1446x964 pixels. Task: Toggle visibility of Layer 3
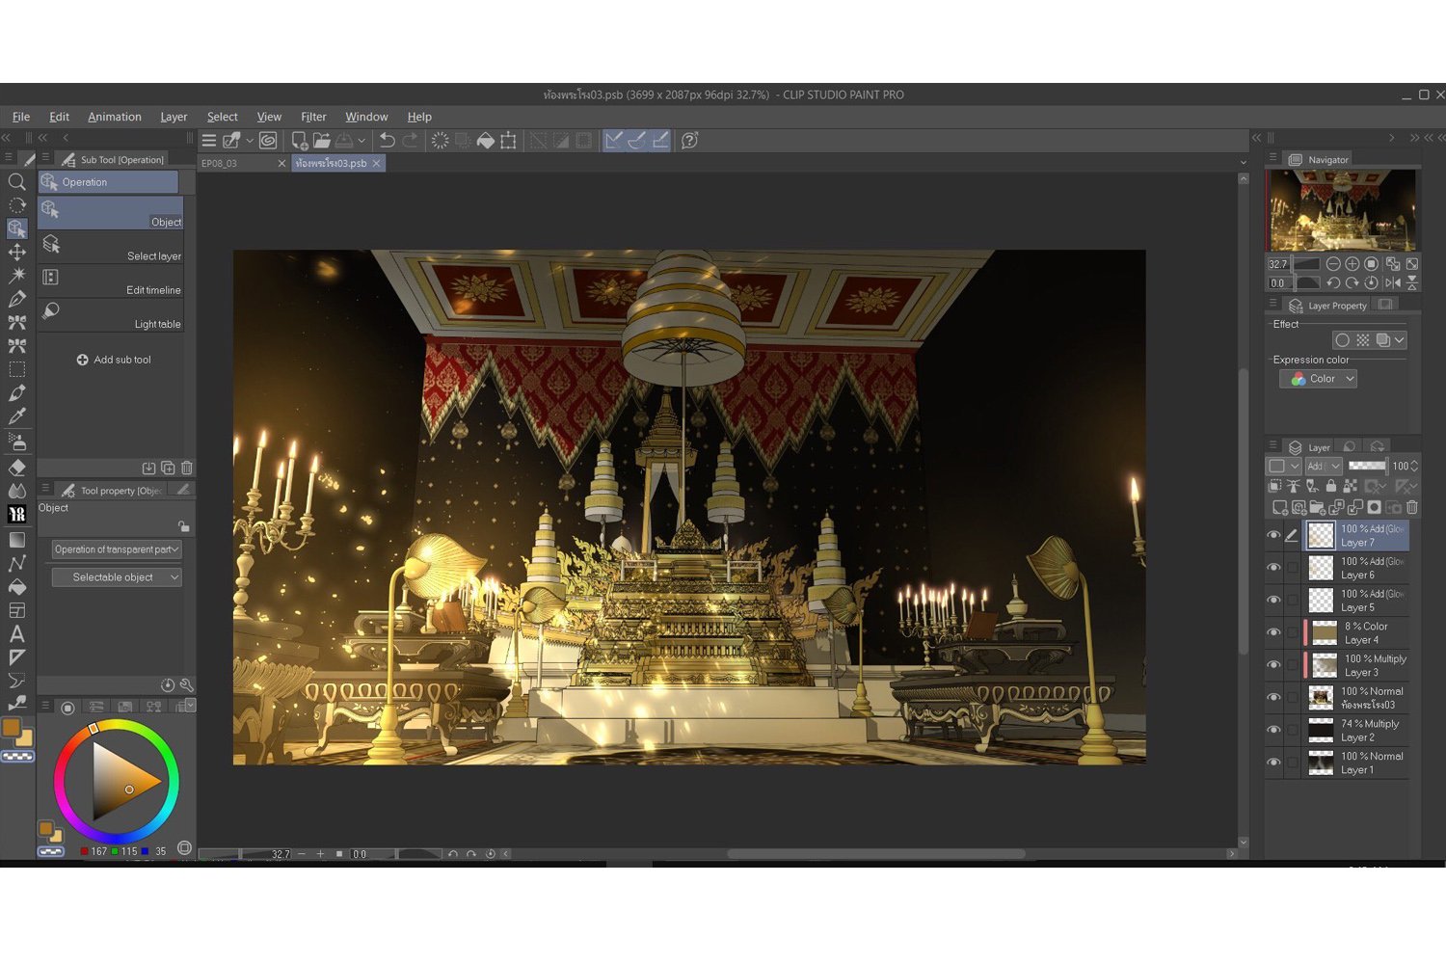1273,665
